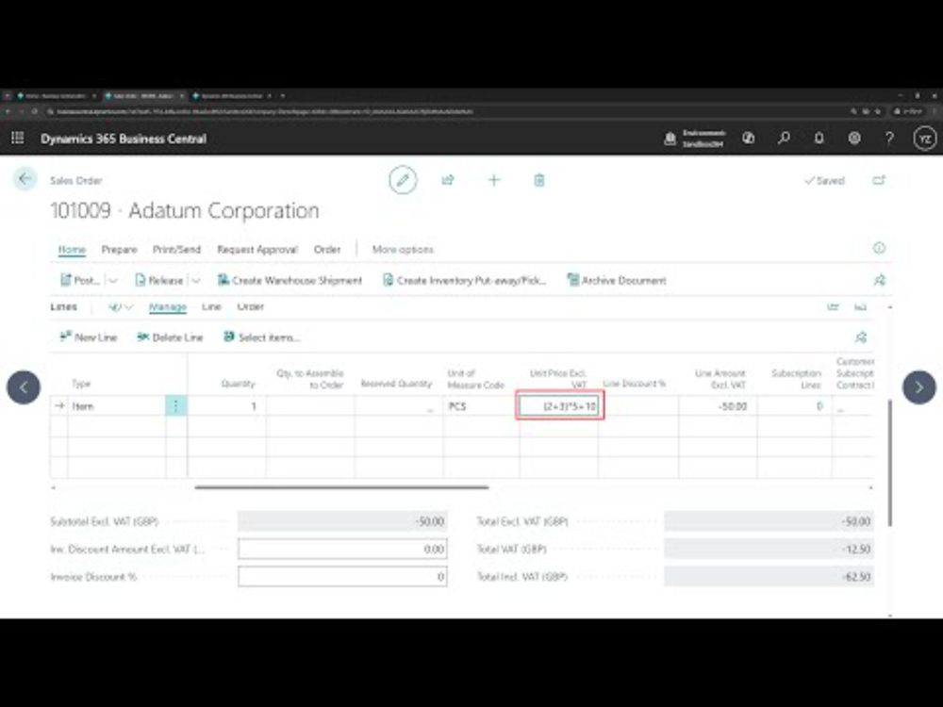Delete the order with the trash icon
Screen dimensions: 943x707
(x=539, y=180)
